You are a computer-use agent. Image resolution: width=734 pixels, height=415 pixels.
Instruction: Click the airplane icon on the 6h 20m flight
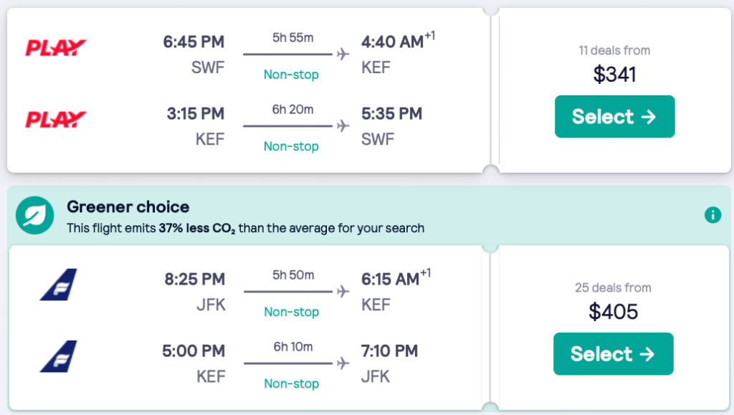(x=343, y=126)
